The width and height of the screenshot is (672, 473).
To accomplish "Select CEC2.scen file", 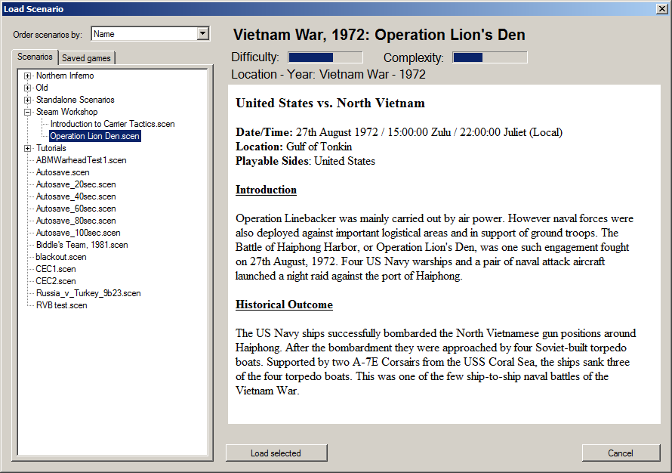I will pyautogui.click(x=56, y=281).
